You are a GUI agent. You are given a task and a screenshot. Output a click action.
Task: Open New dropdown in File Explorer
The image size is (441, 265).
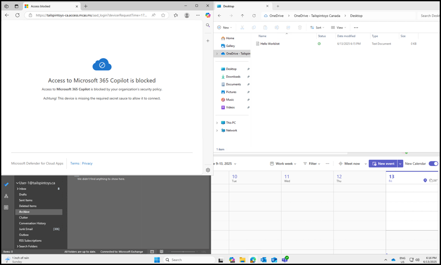pyautogui.click(x=224, y=27)
